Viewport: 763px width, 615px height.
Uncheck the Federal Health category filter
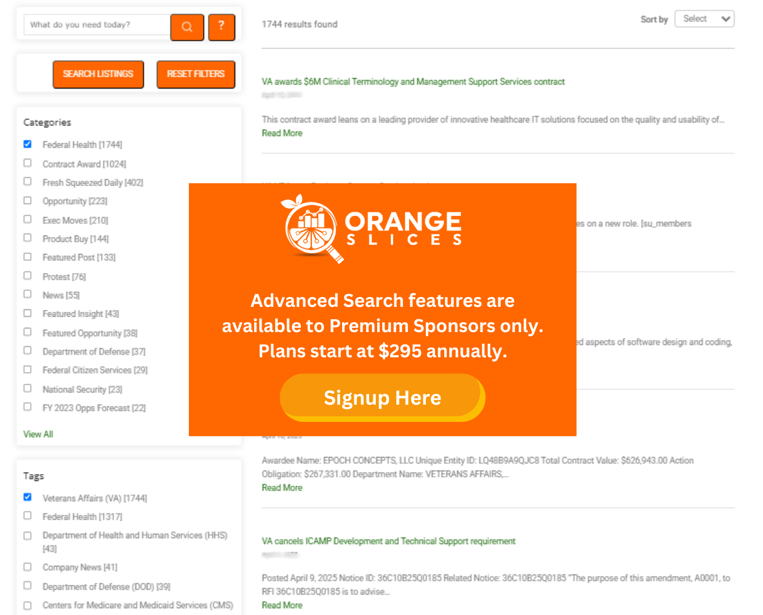coord(27,144)
